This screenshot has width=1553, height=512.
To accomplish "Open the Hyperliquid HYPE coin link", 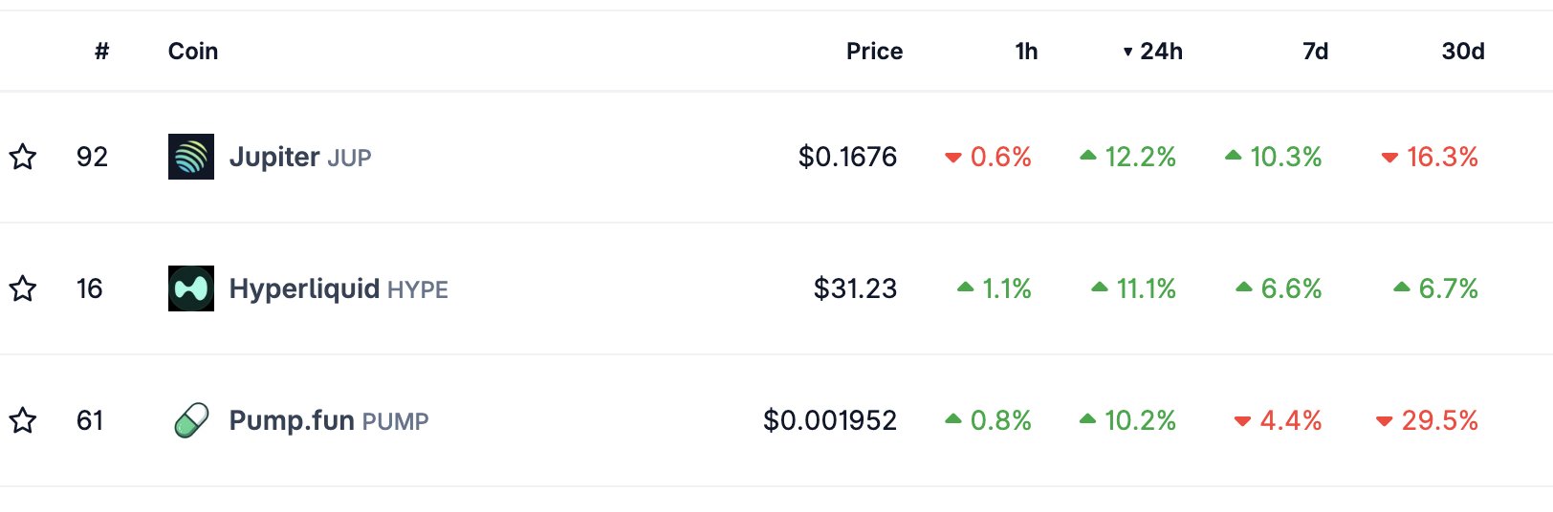I will click(338, 288).
